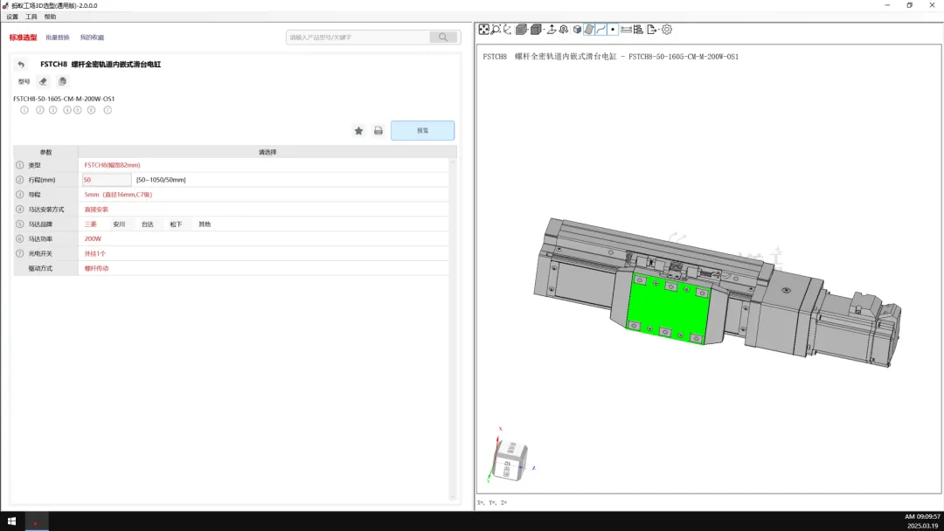Switch to the 我的收藏 tab
Viewport: 944px width, 531px height.
click(92, 38)
